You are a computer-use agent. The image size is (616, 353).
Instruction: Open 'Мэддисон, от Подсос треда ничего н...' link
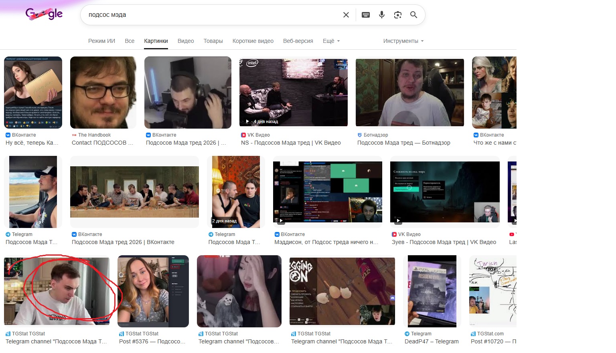click(326, 242)
